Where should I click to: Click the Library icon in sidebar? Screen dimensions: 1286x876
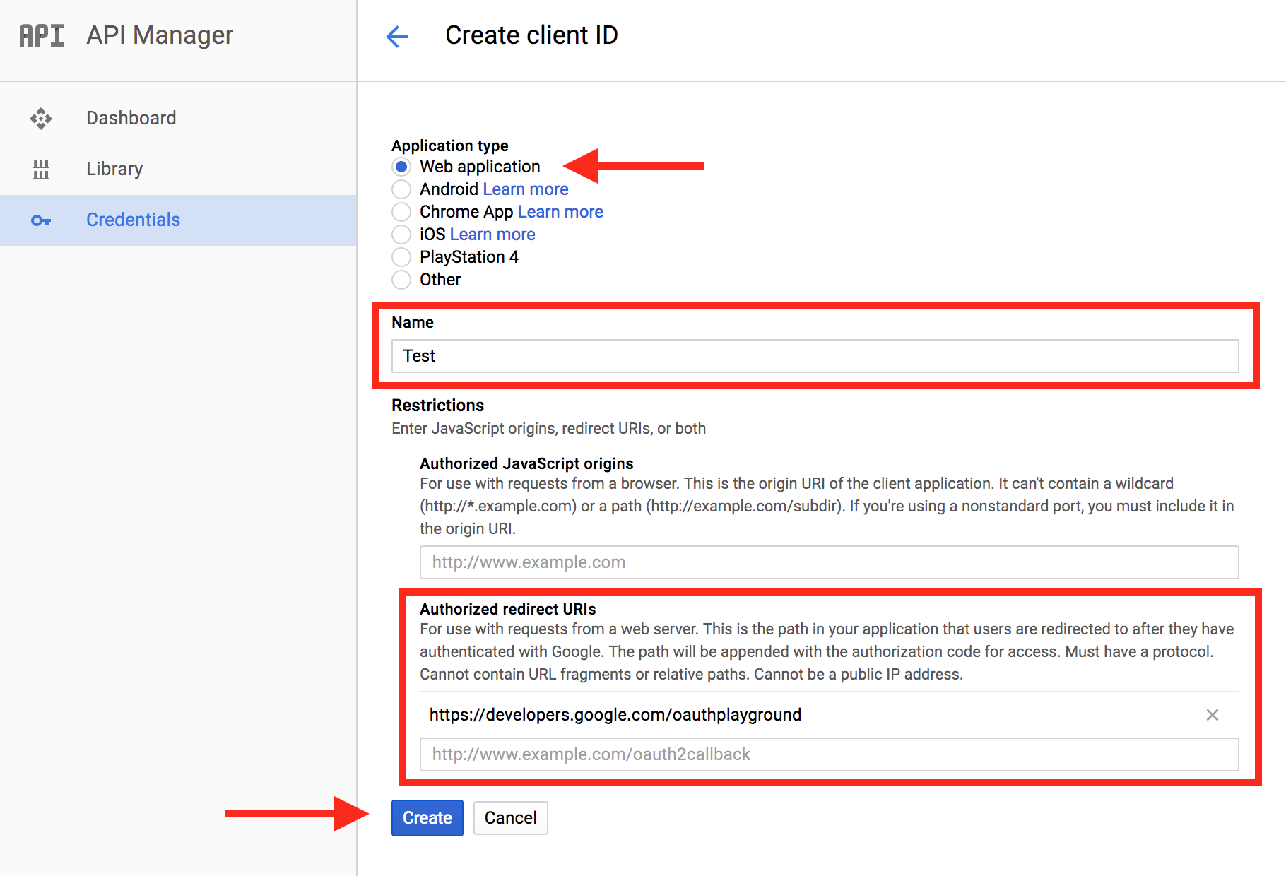(x=41, y=169)
